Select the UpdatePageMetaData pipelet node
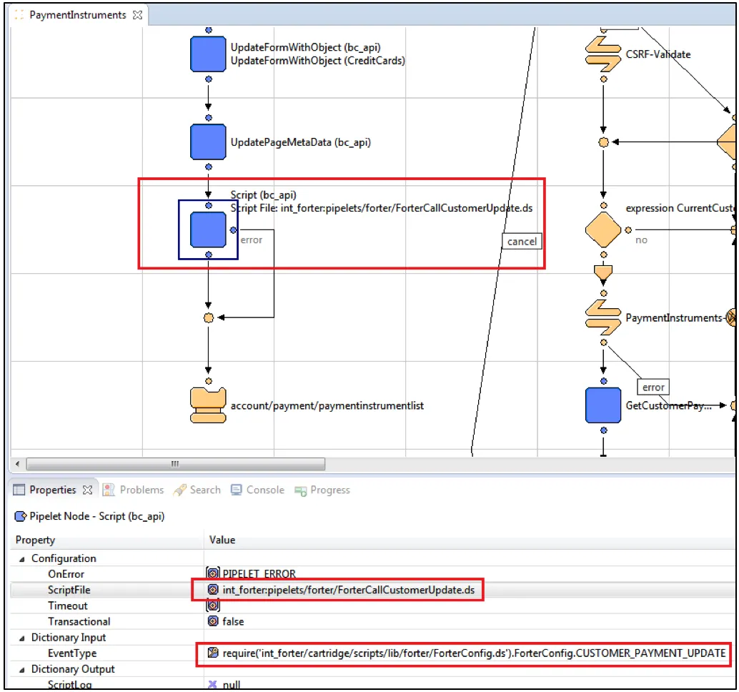 click(208, 142)
